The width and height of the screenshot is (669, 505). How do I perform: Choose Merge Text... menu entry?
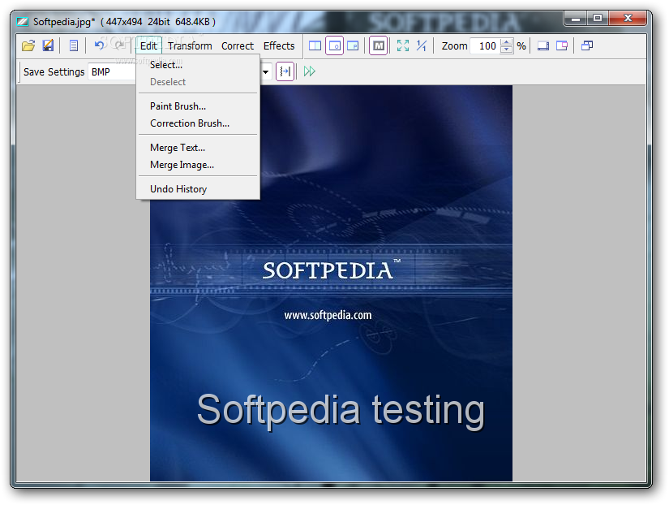pyautogui.click(x=198, y=148)
